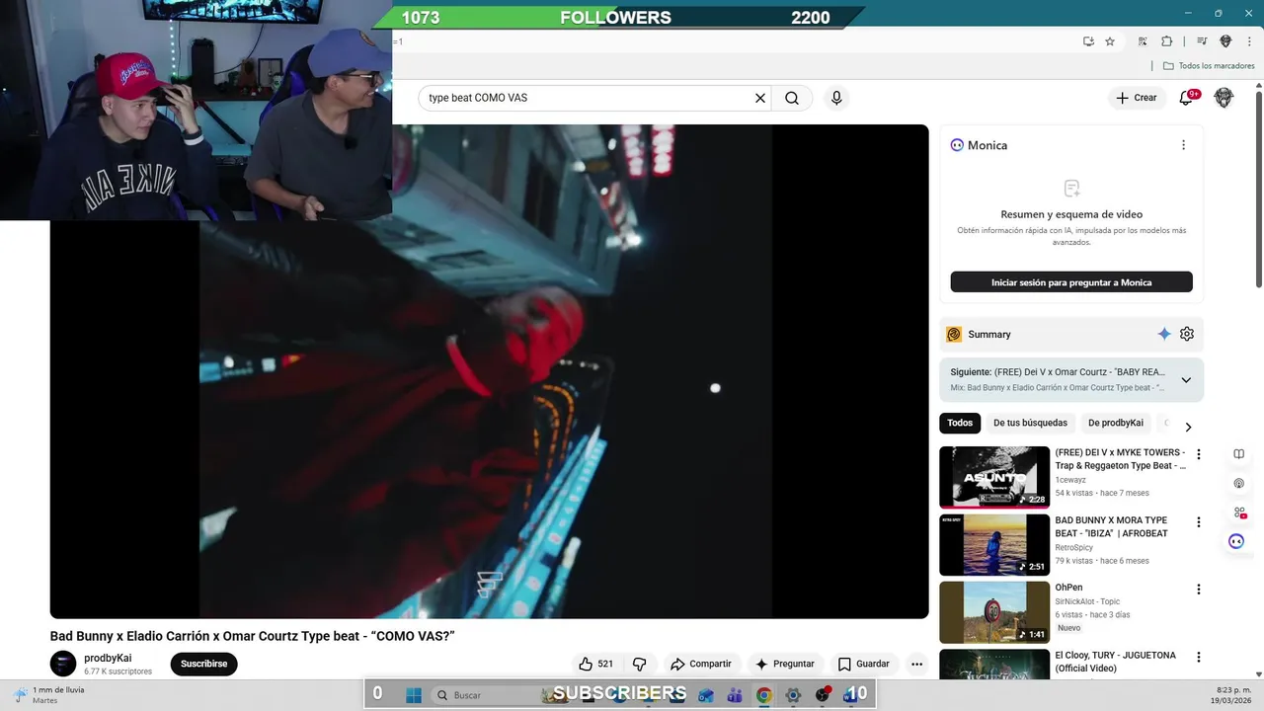
Task: Open 'DEI V x MYKE TOWERS' video thumbnail
Action: (994, 477)
